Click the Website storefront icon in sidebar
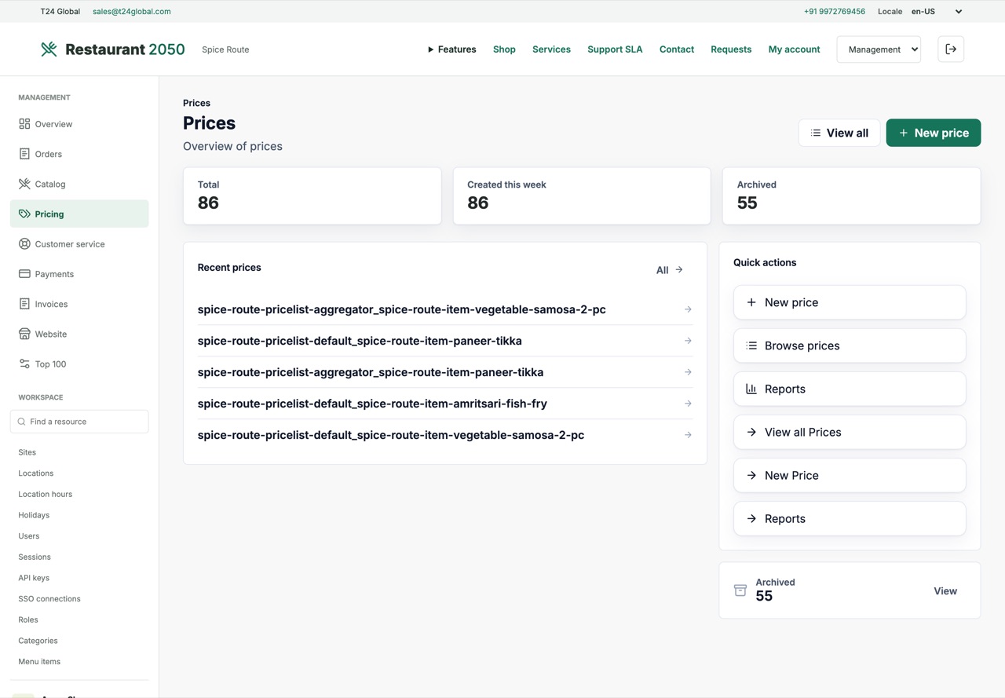 [24, 334]
